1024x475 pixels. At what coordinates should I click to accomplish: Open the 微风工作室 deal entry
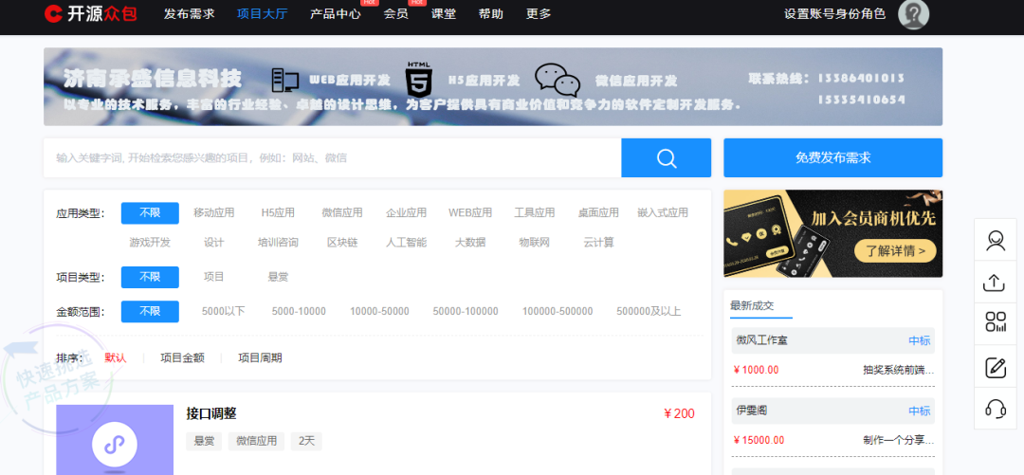tap(832, 340)
